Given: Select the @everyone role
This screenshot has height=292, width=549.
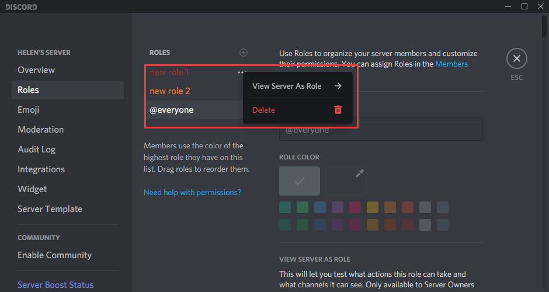Looking at the screenshot, I should 172,110.
